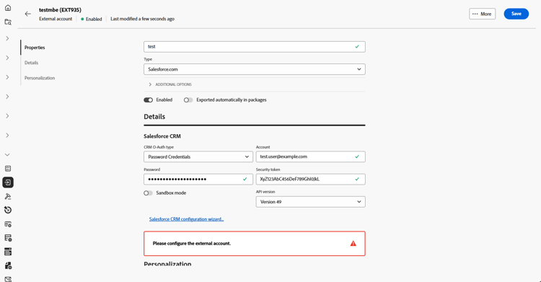Click the back arrow beside testmbe title
Screen dimensions: 541x282
[x=28, y=14]
